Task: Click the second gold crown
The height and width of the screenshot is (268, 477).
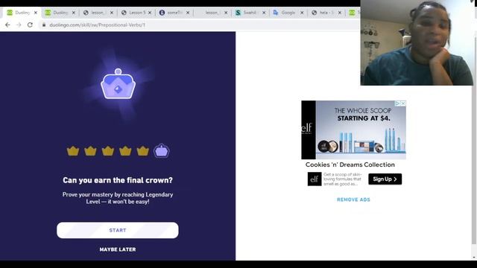Action: pyautogui.click(x=90, y=151)
